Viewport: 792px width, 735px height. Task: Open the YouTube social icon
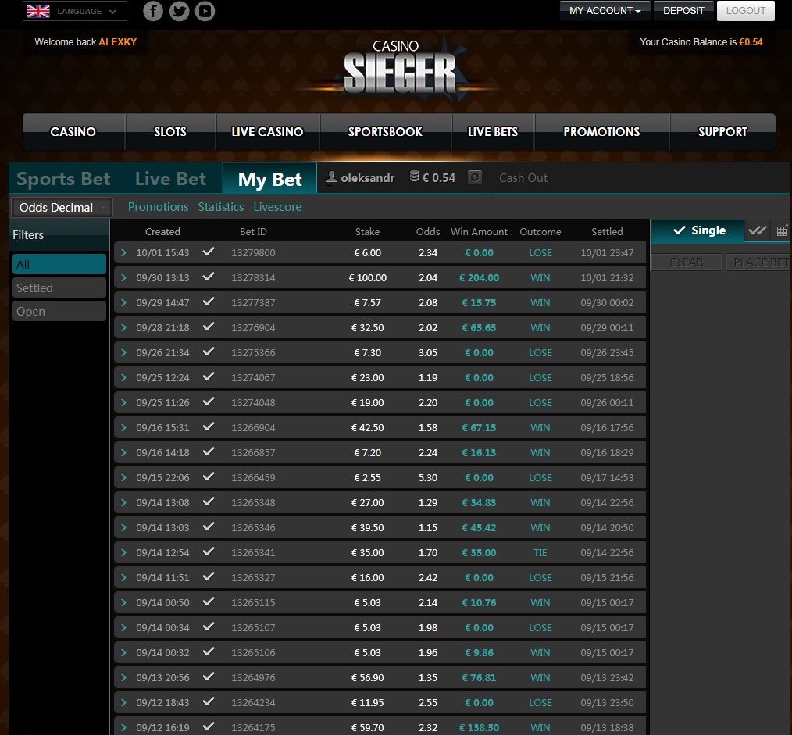click(x=205, y=11)
